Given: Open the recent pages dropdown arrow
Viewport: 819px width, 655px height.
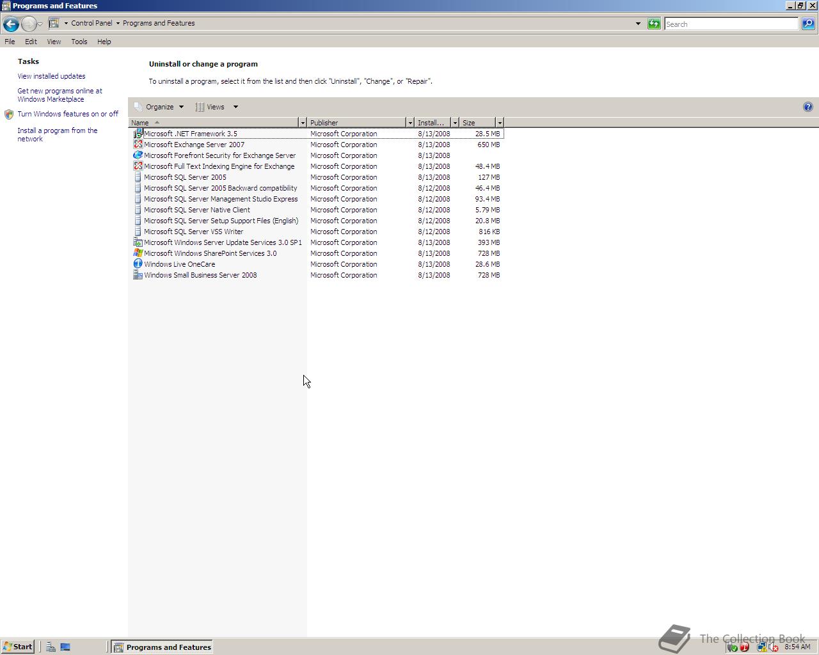Looking at the screenshot, I should click(40, 24).
